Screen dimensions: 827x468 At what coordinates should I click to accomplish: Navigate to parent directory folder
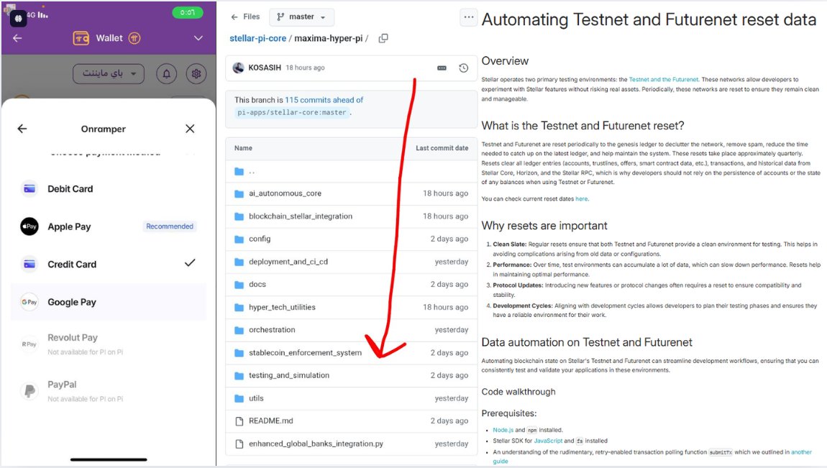click(252, 172)
